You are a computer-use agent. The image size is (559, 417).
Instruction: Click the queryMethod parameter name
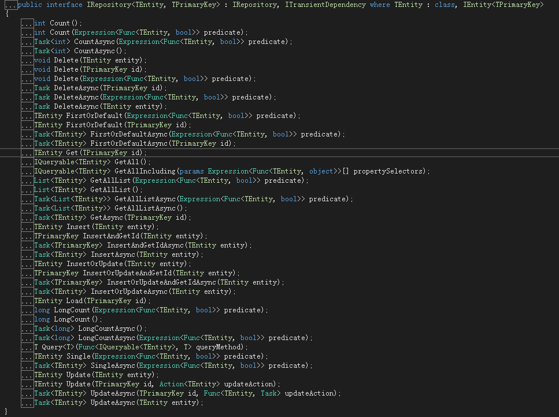219,348
